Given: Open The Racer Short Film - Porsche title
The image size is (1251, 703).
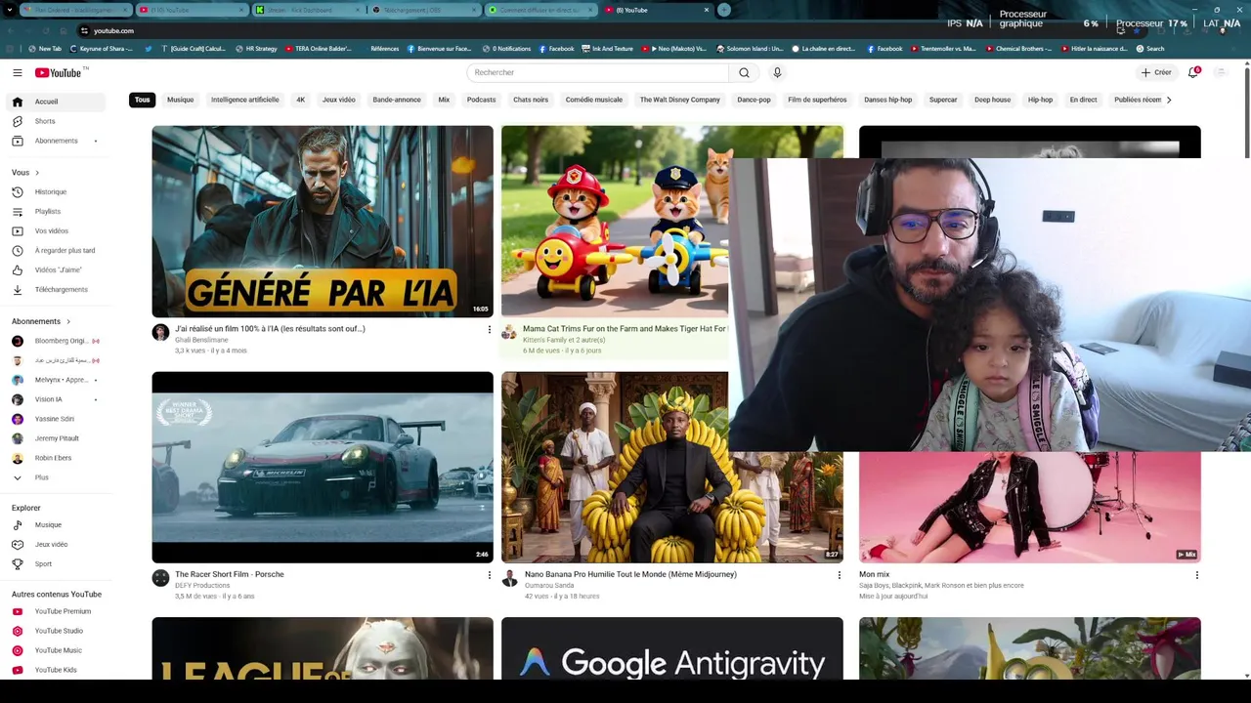Looking at the screenshot, I should [230, 574].
